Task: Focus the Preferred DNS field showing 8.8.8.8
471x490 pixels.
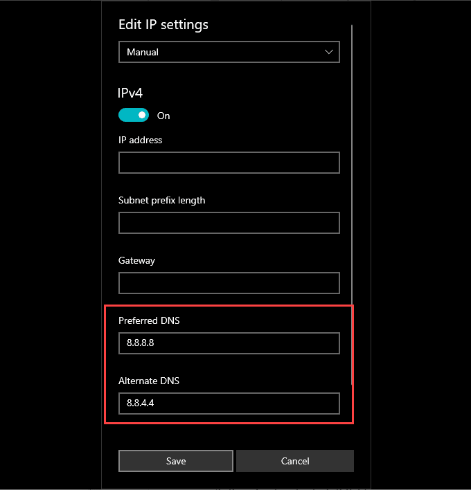Action: click(x=229, y=343)
